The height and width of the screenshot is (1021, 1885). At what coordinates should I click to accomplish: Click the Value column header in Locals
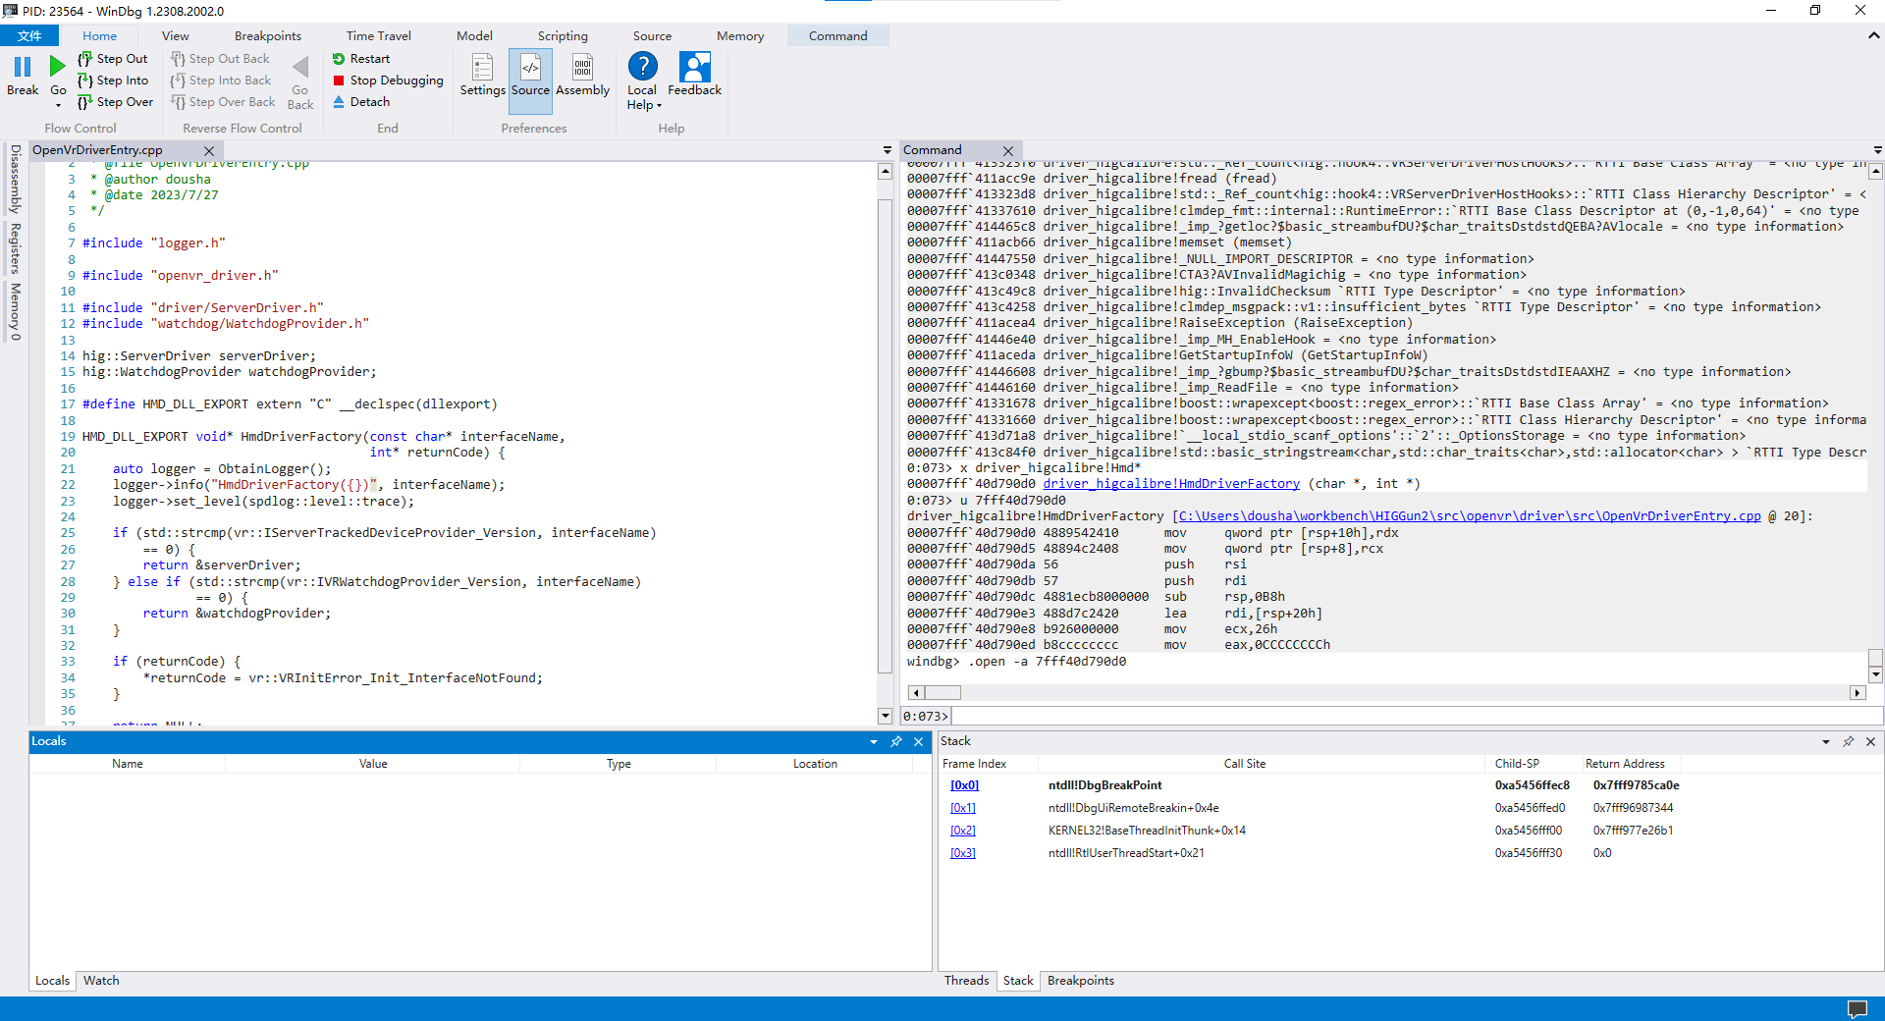[x=373, y=764]
